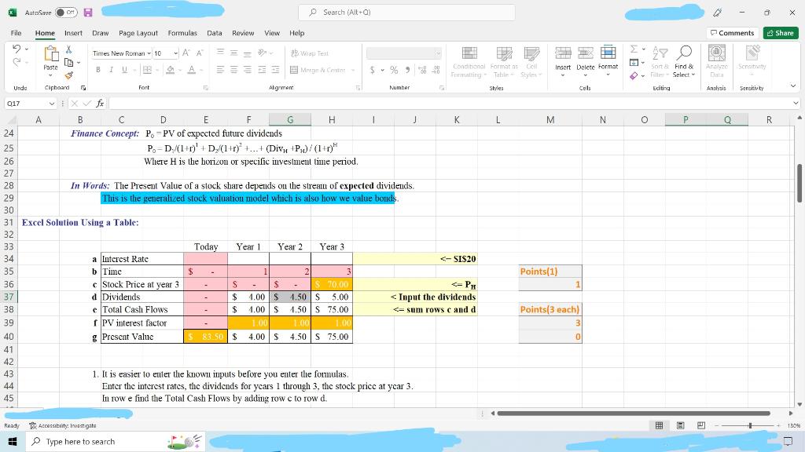
Task: Expand the Name Box dropdown arrow
Action: tap(52, 104)
